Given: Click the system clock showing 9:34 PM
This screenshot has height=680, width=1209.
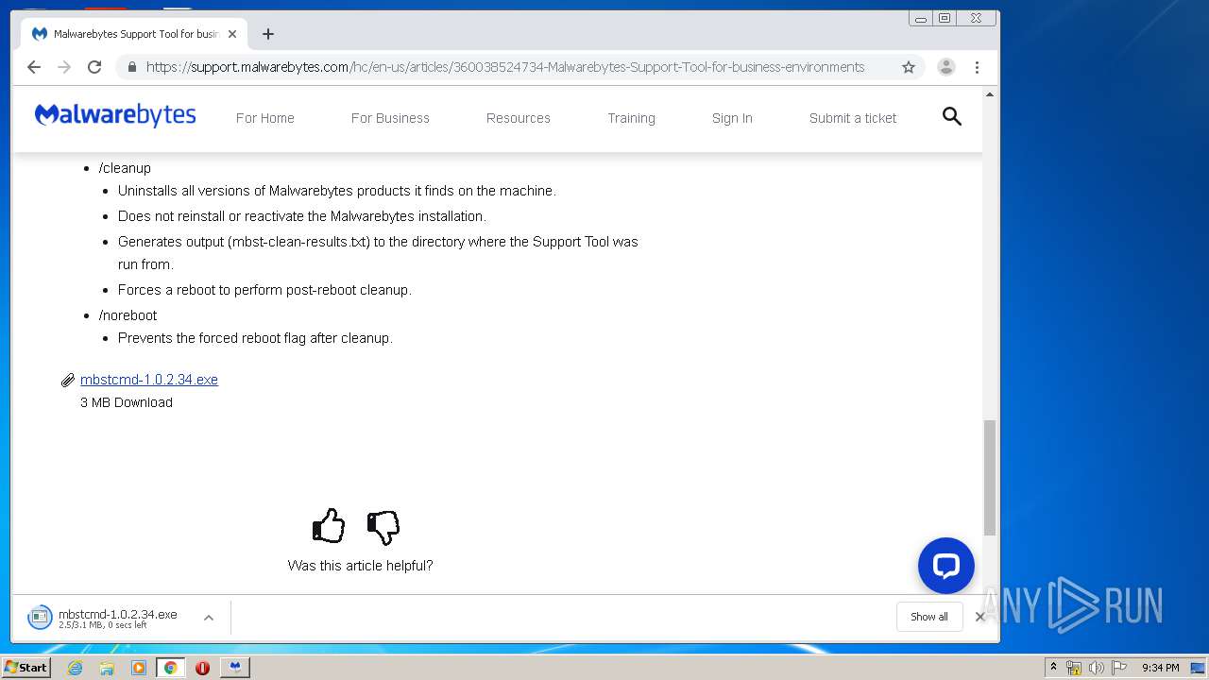Looking at the screenshot, I should coord(1160,668).
